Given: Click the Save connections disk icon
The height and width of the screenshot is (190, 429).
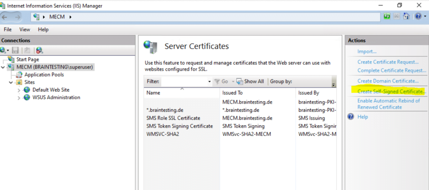Looking at the screenshot, I should [16, 50].
